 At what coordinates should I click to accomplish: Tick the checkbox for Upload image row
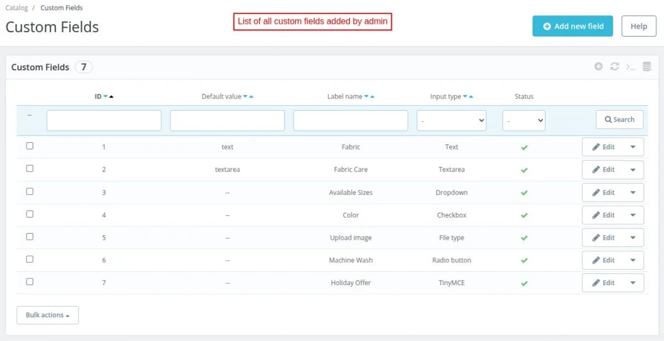click(29, 236)
